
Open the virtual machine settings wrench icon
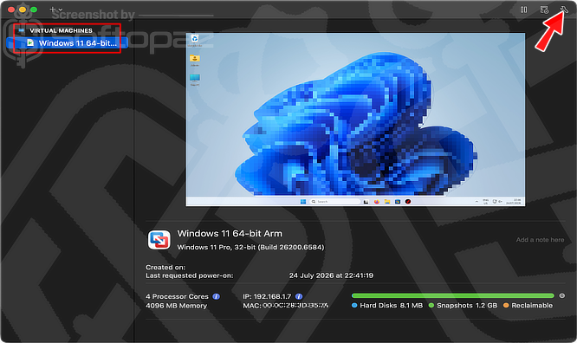pyautogui.click(x=564, y=10)
